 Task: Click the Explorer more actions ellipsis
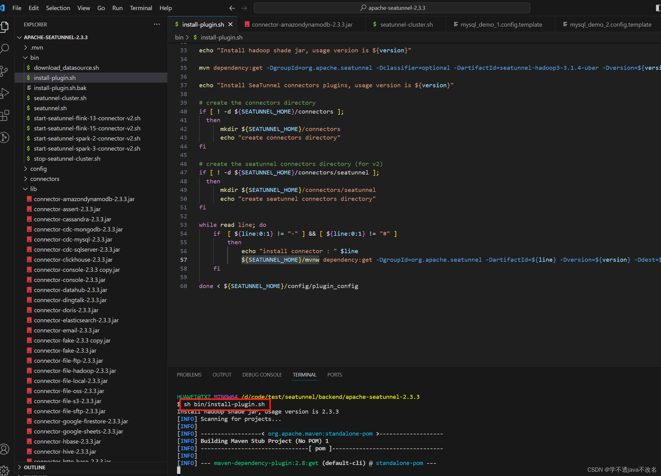click(157, 24)
